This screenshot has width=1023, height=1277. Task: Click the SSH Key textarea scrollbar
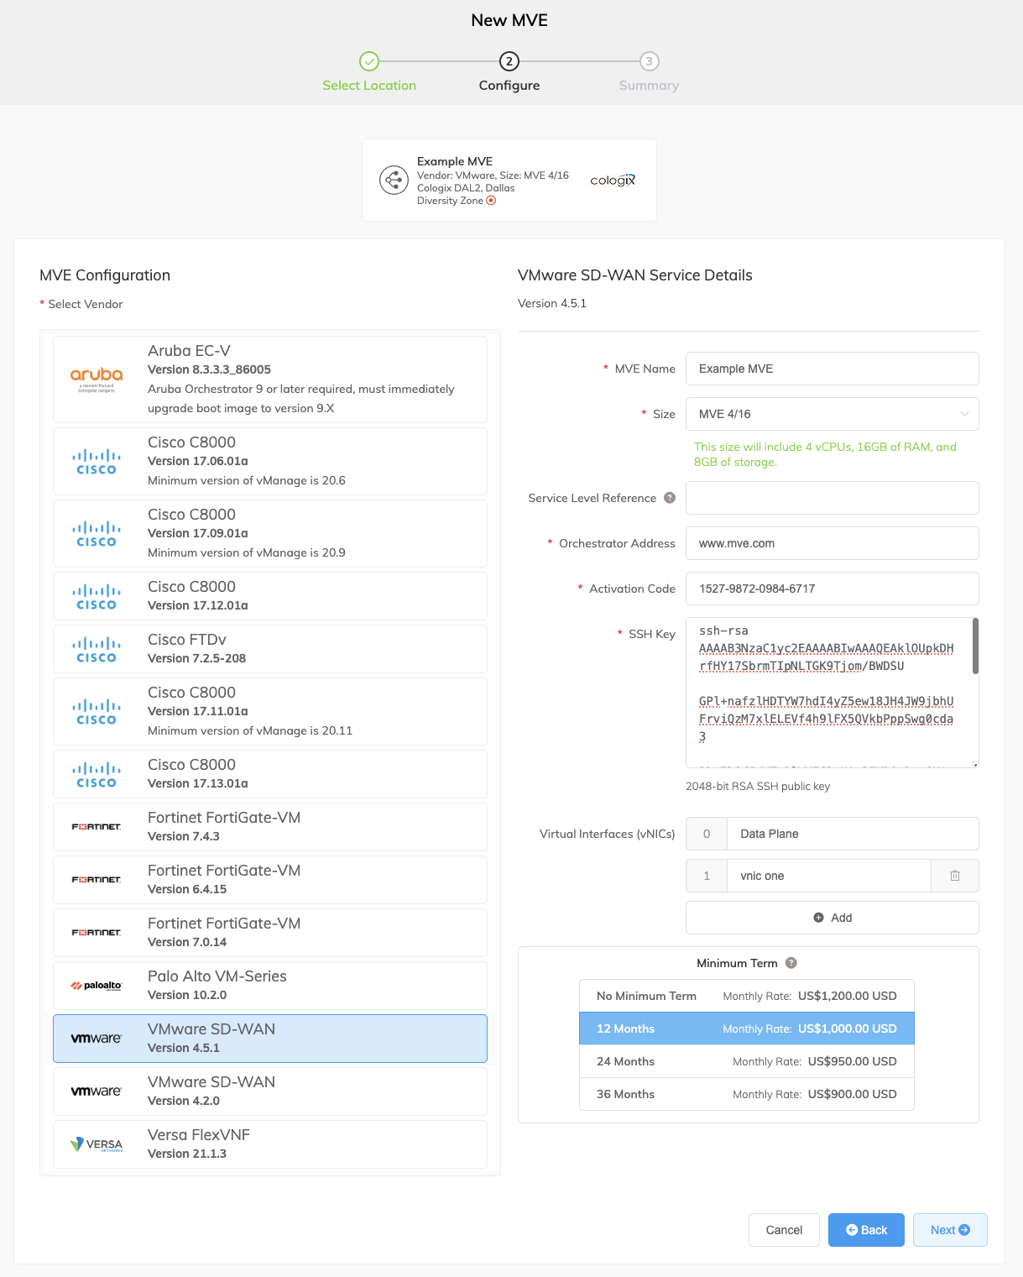975,646
